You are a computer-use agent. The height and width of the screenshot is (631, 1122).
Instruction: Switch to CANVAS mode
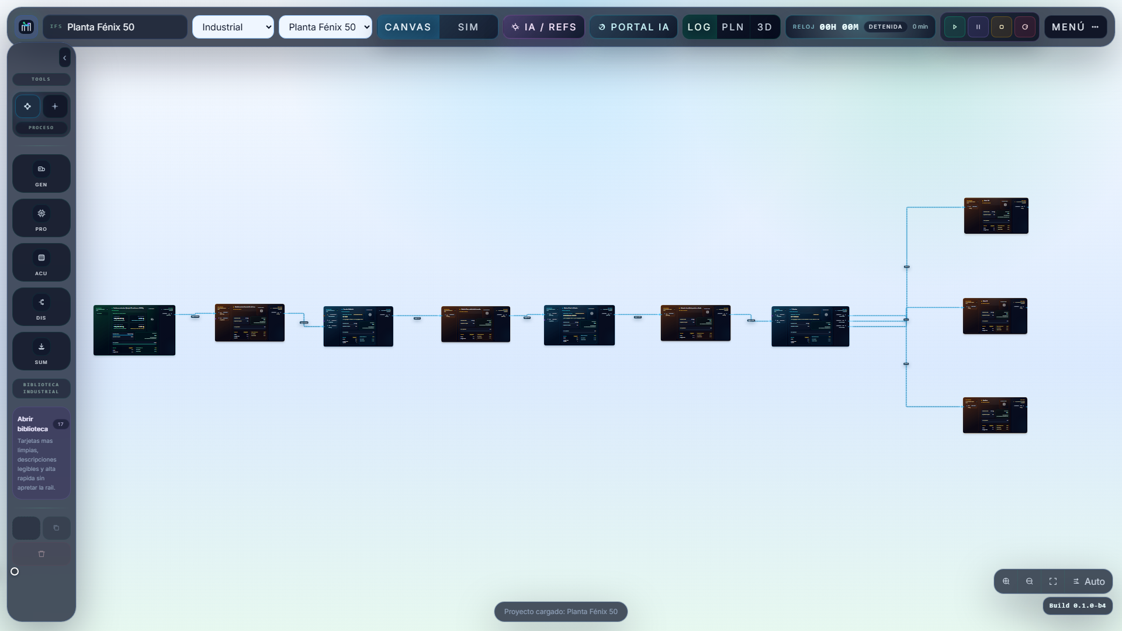click(408, 27)
